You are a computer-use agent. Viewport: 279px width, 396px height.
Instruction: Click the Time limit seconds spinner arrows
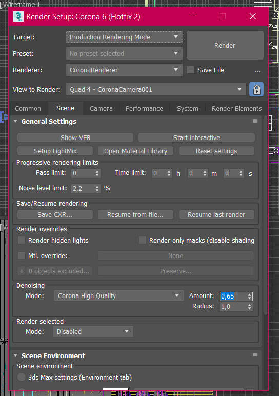(x=241, y=173)
